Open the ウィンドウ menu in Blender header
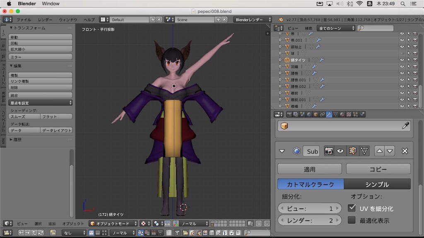 point(68,20)
